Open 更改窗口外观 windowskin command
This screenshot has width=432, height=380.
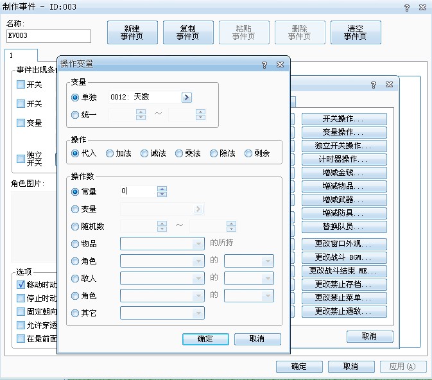344,244
